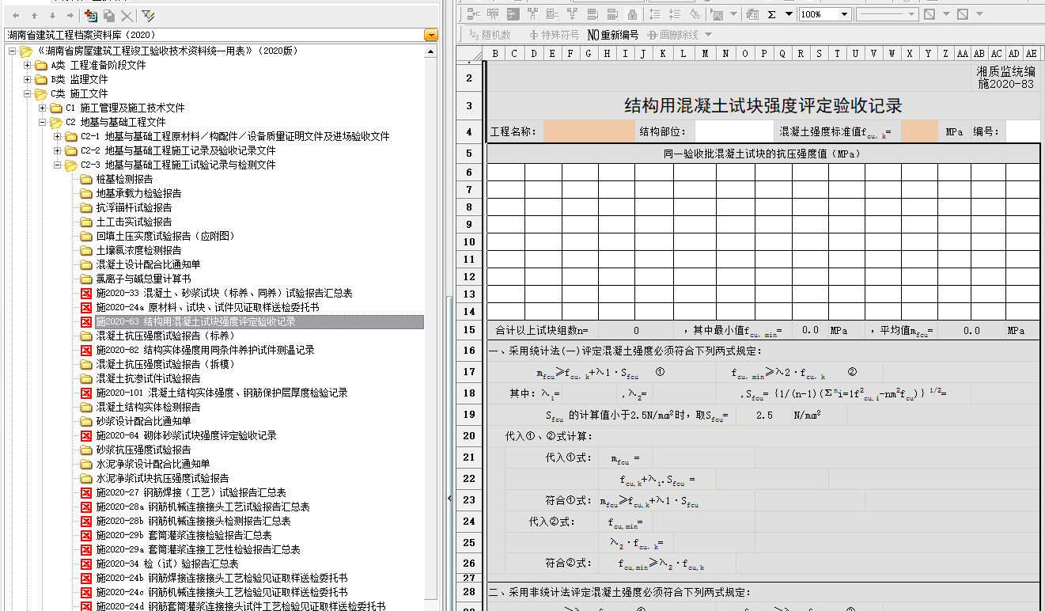Click the 画删除线 button

[672, 35]
